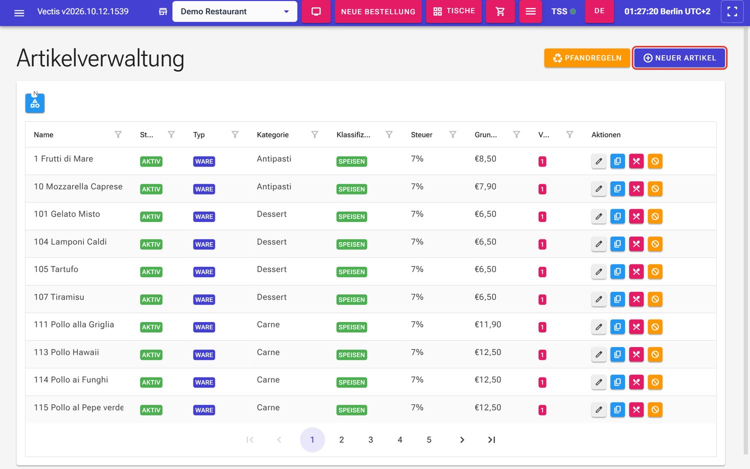Deactivate the 104 Lamponi Caldi article

coord(655,244)
